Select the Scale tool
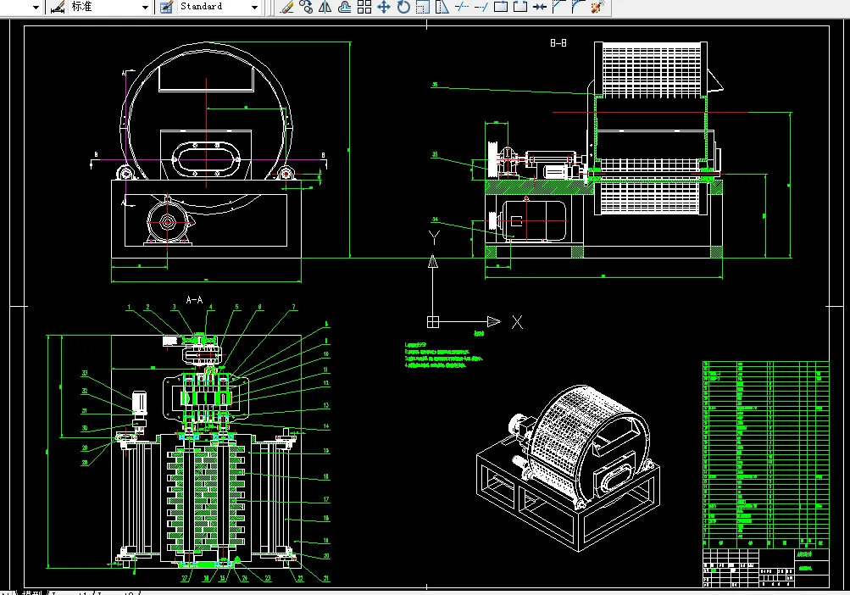This screenshot has width=850, height=595. pos(423,7)
